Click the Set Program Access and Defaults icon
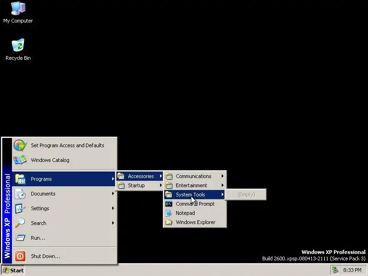The image size is (368, 276). point(20,145)
